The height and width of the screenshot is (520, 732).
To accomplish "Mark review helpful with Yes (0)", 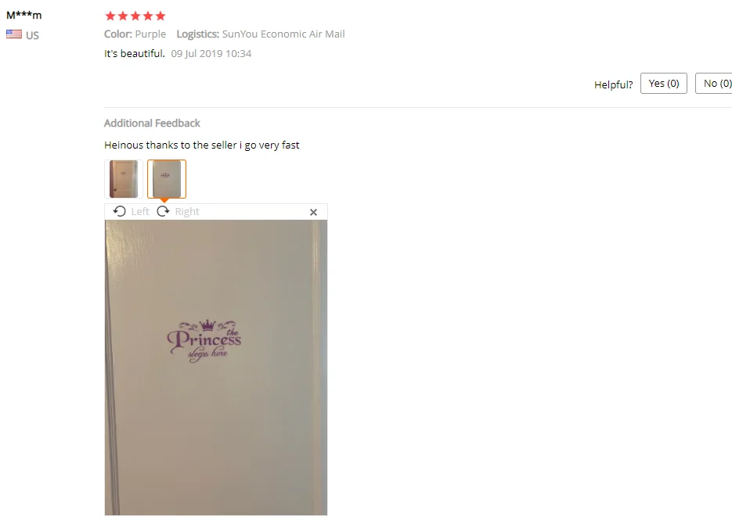I will pos(663,84).
